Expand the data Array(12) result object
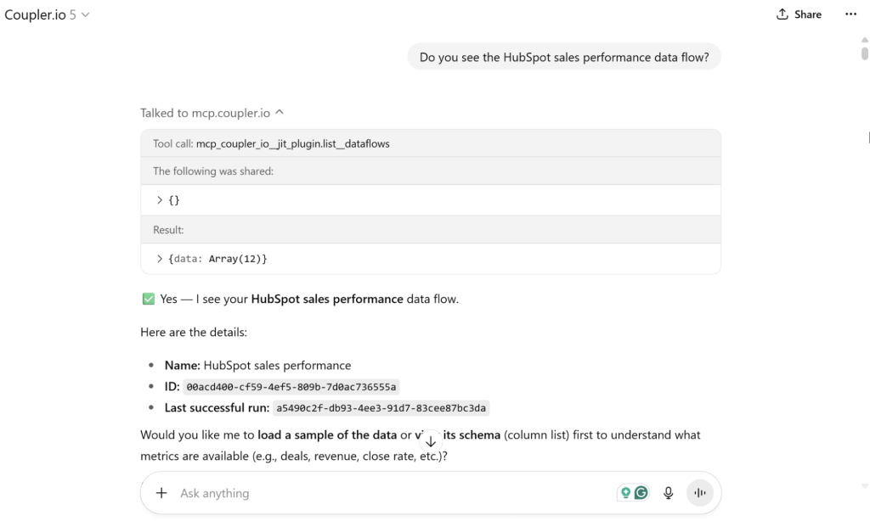 [160, 258]
